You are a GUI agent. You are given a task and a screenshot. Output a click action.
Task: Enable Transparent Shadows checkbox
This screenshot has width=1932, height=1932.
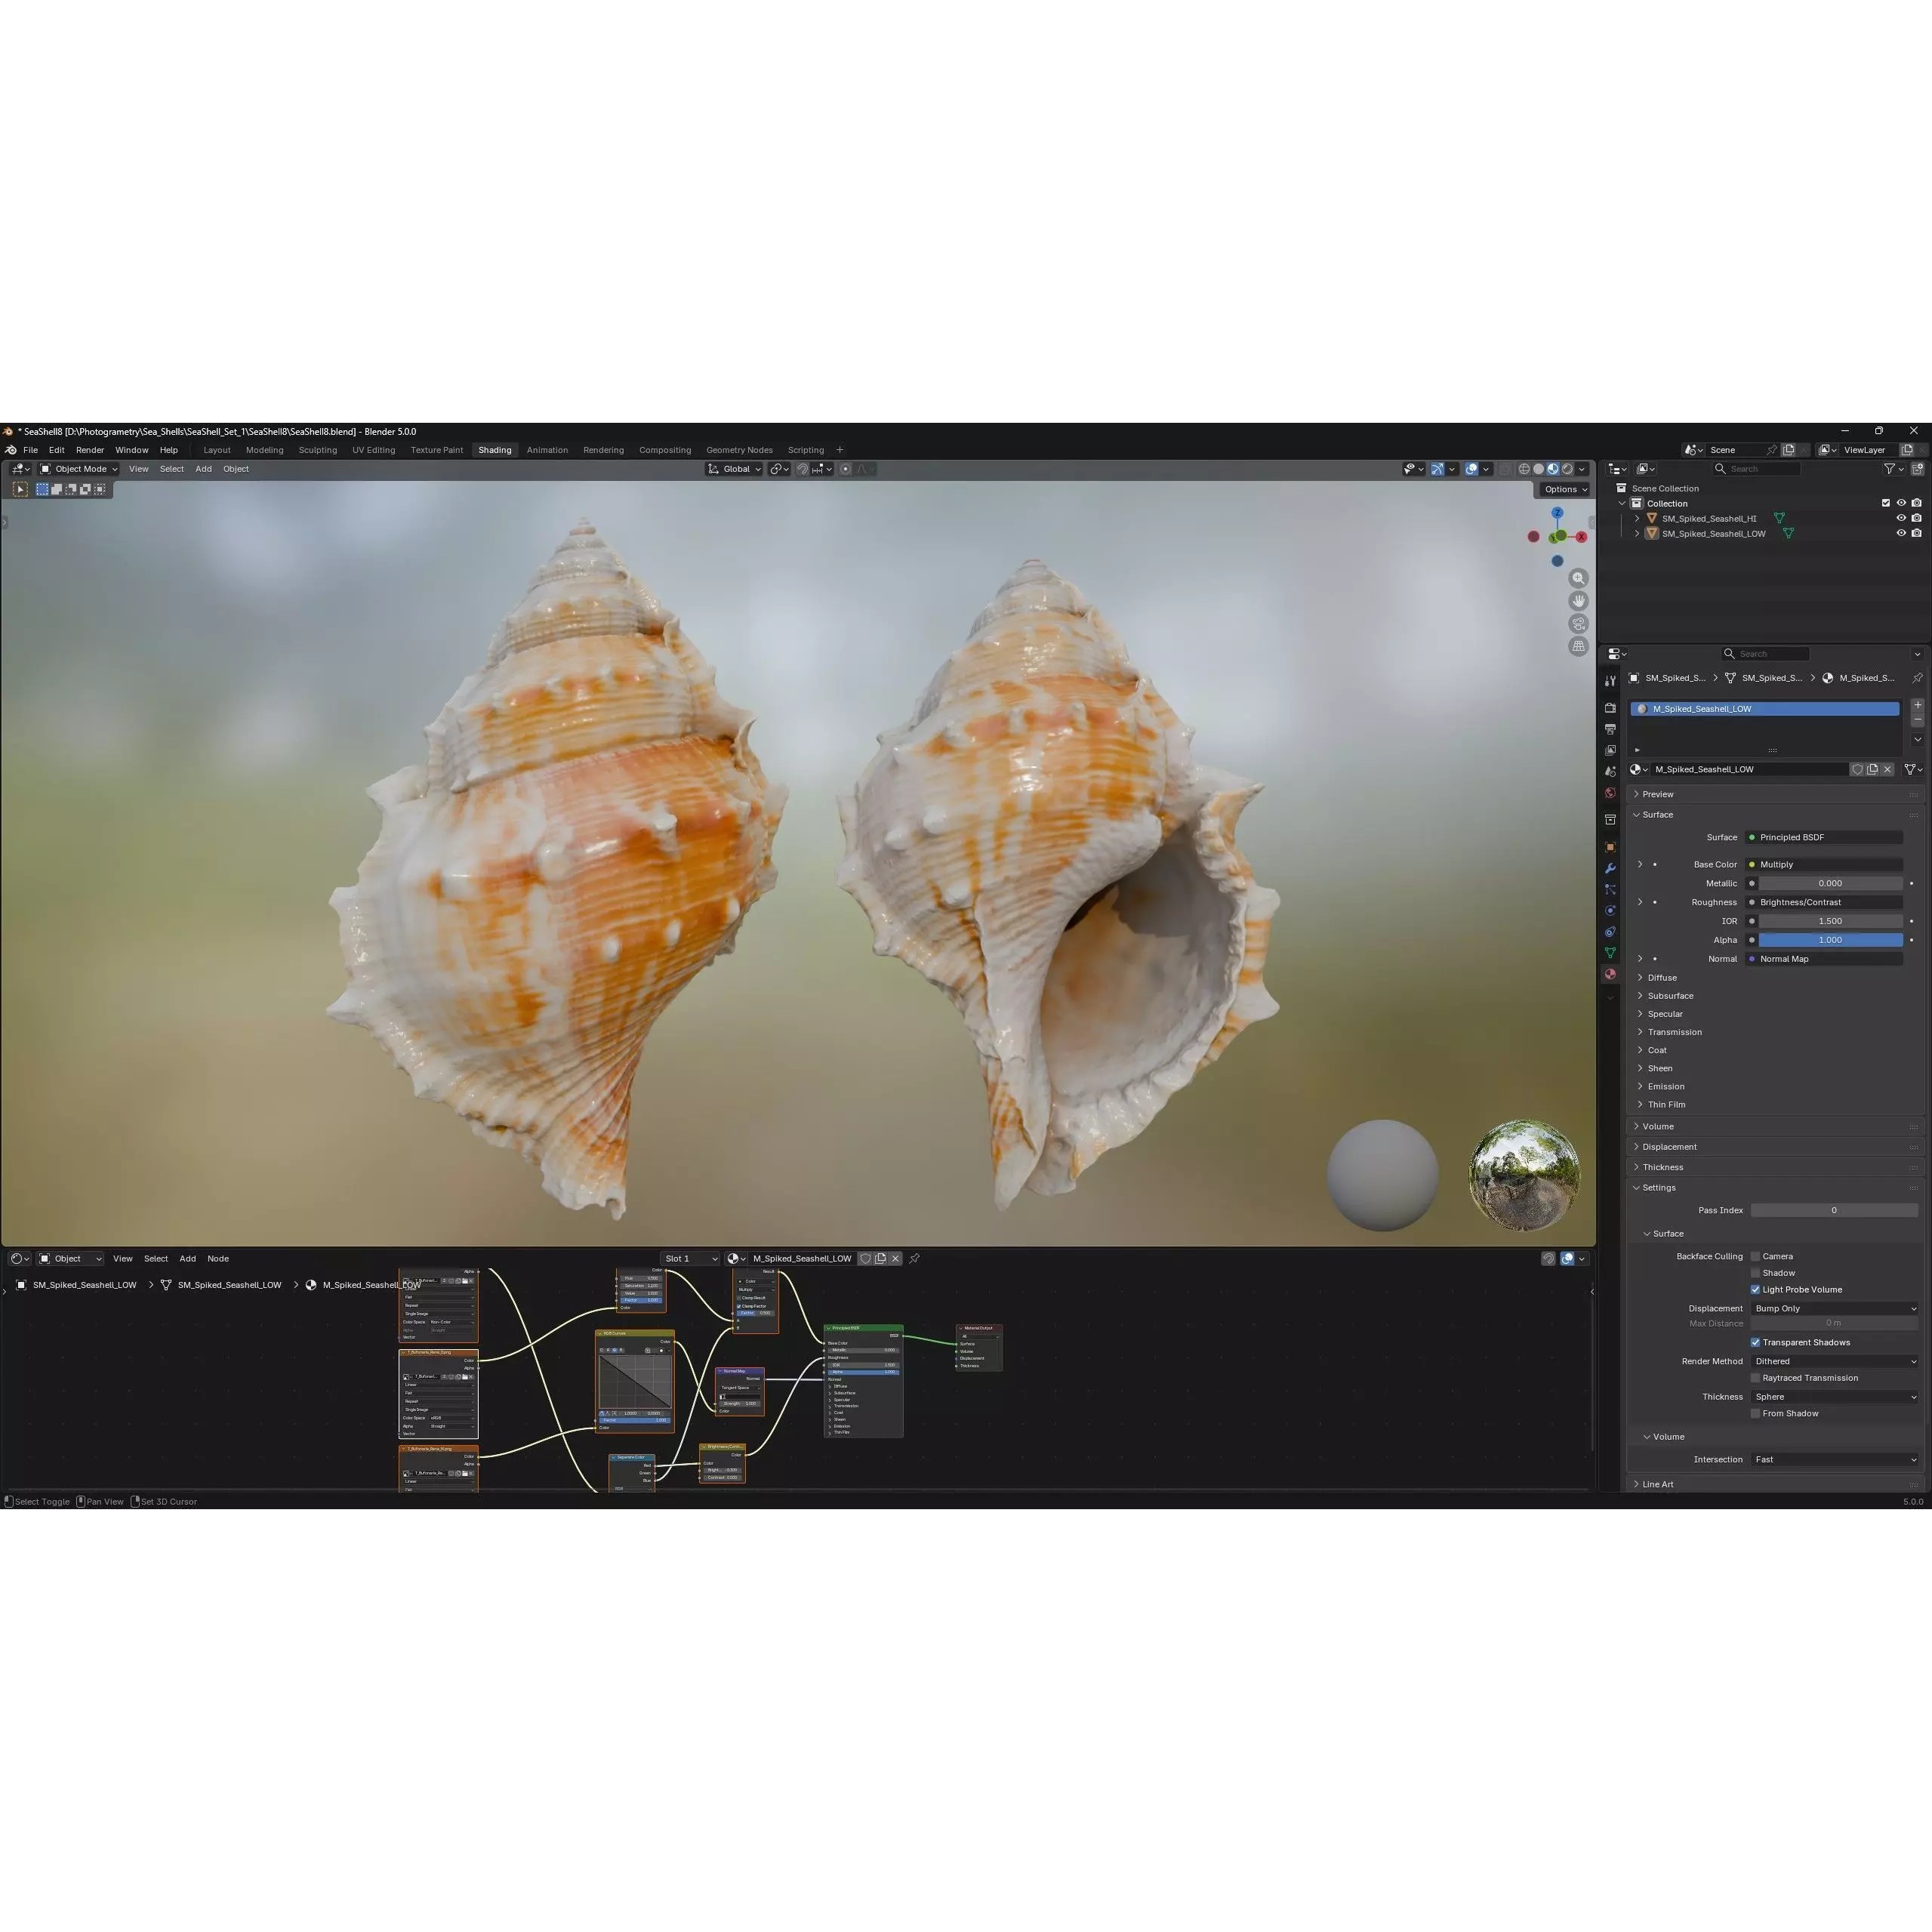pos(1755,1342)
